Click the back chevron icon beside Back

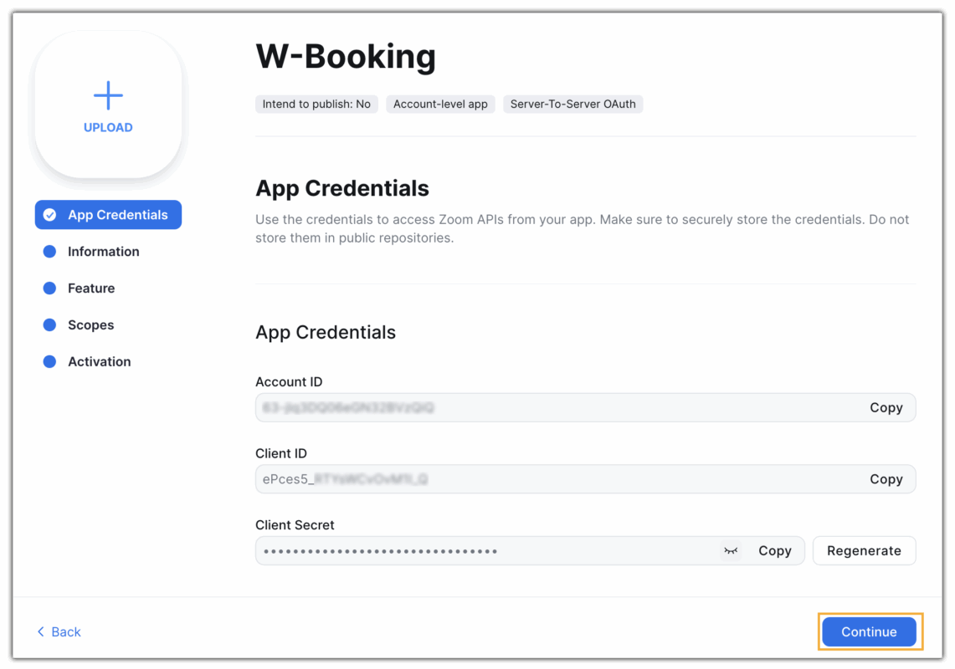click(x=40, y=631)
